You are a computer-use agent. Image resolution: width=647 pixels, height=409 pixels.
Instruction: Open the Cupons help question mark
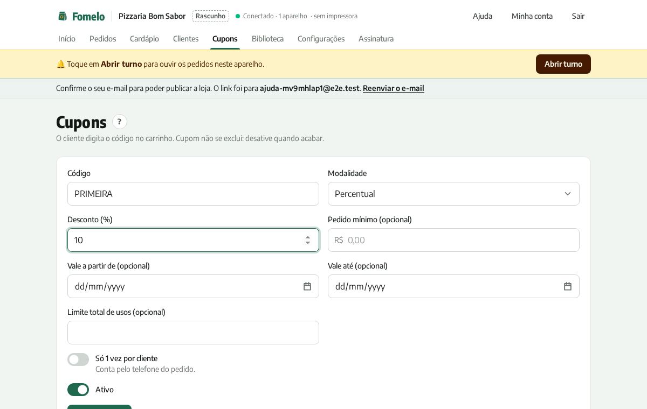tap(120, 122)
